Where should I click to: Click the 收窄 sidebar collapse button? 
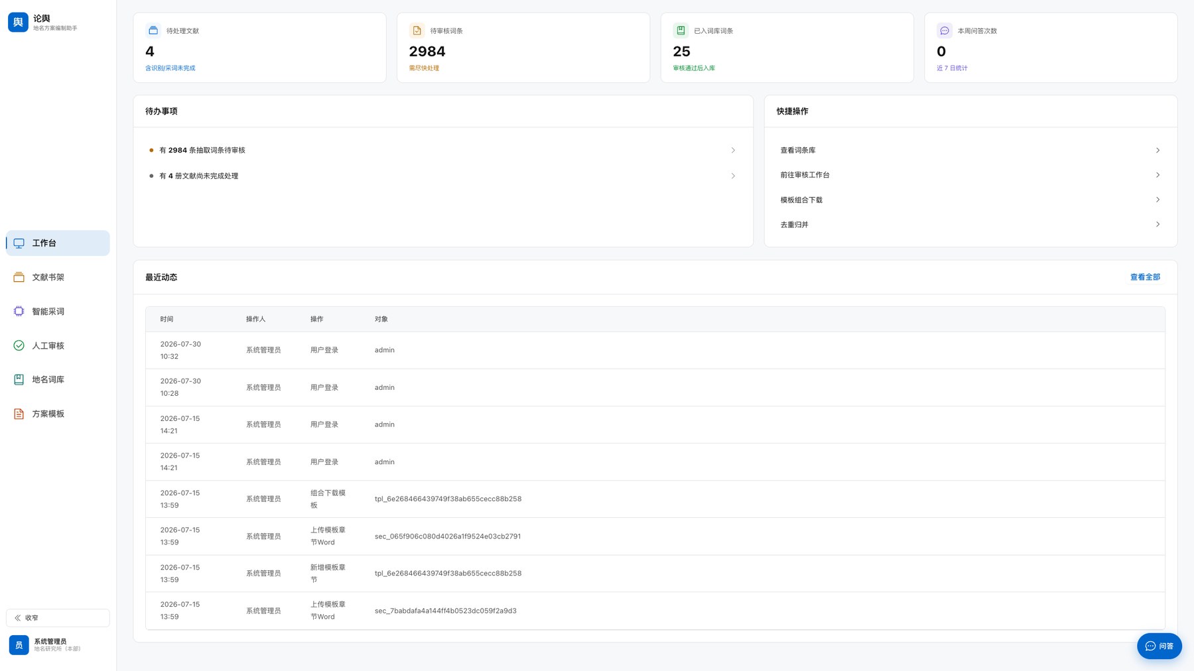click(x=58, y=618)
